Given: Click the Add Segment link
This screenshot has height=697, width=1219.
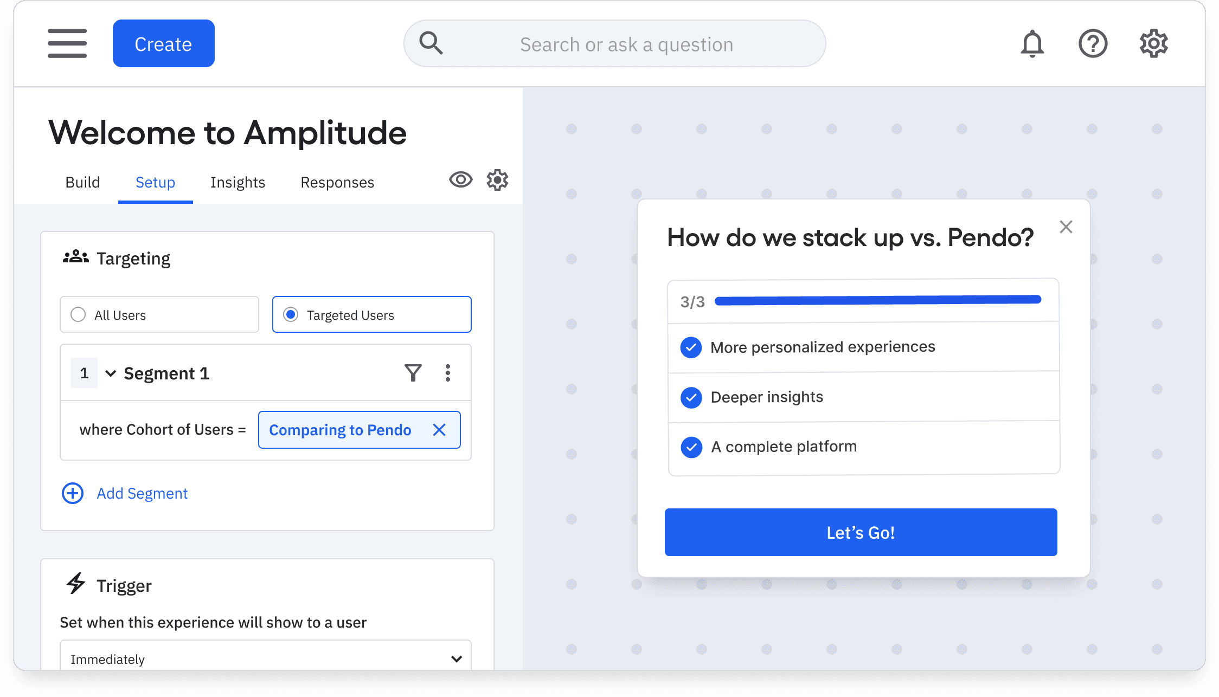Looking at the screenshot, I should tap(142, 493).
